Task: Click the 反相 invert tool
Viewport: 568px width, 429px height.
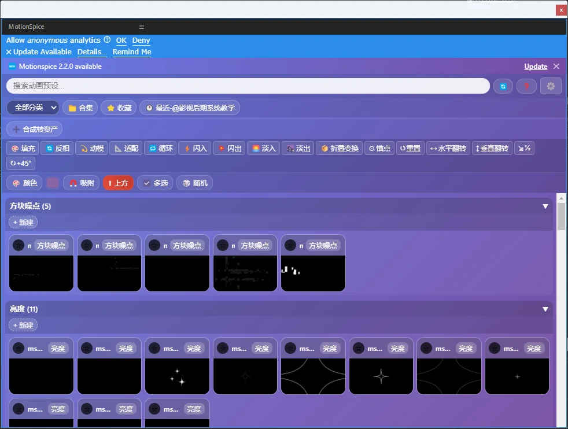Action: (58, 149)
